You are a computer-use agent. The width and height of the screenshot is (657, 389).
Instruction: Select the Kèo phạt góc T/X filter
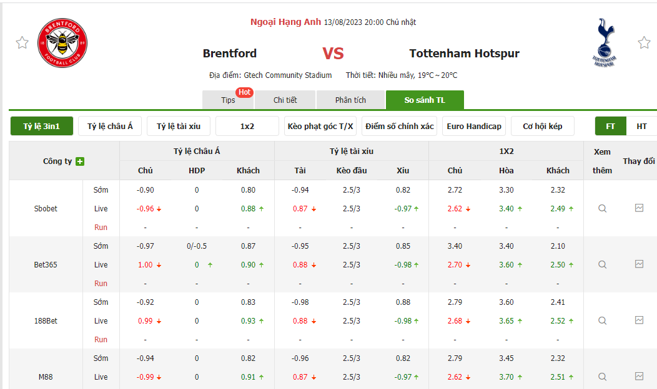click(320, 126)
